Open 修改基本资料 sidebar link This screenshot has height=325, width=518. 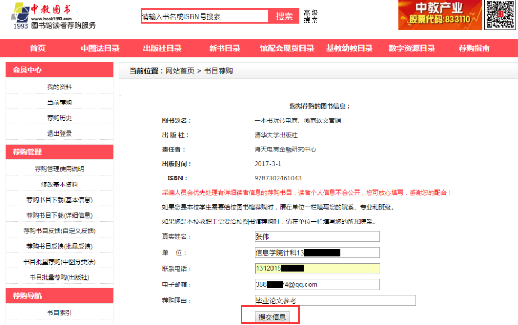[x=59, y=184]
